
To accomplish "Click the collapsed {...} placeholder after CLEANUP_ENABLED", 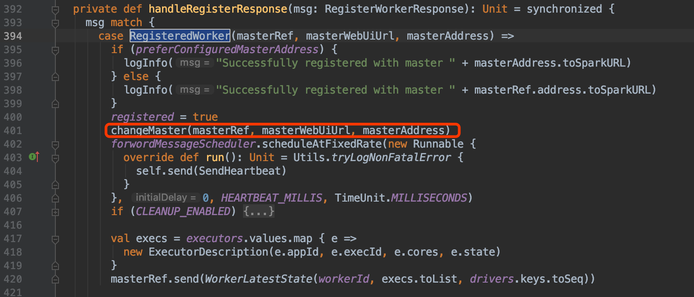I will tap(259, 211).
